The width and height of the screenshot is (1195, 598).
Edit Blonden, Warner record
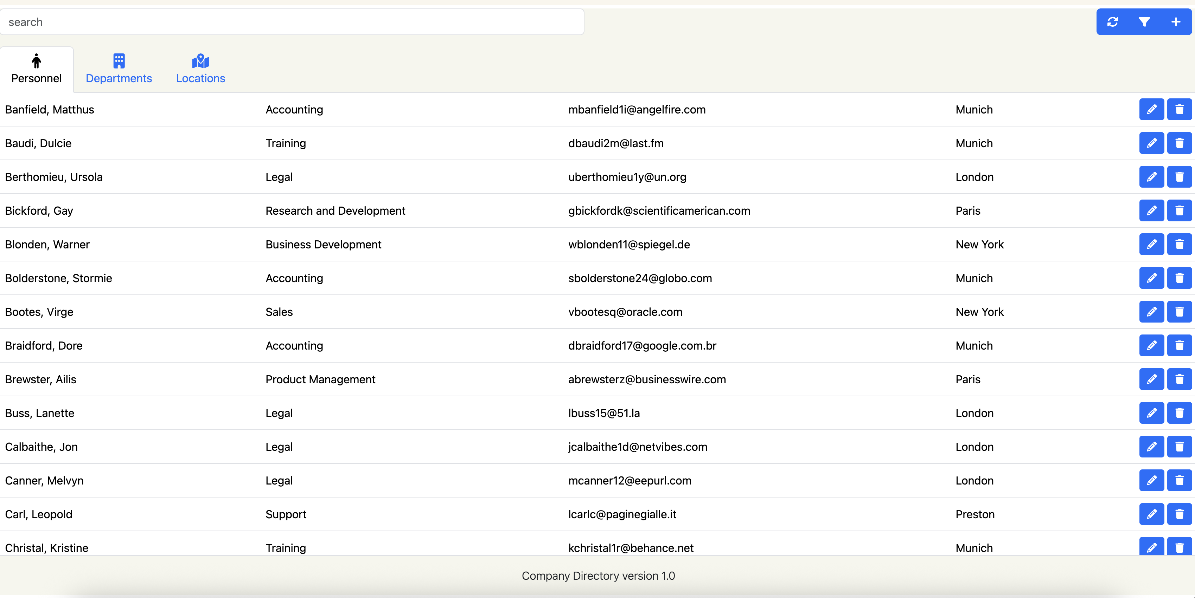(1151, 244)
